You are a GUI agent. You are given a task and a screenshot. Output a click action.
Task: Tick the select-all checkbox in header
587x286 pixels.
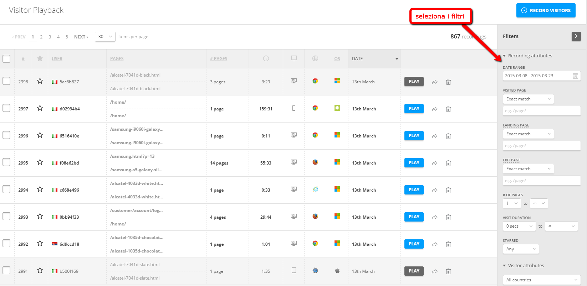6,59
